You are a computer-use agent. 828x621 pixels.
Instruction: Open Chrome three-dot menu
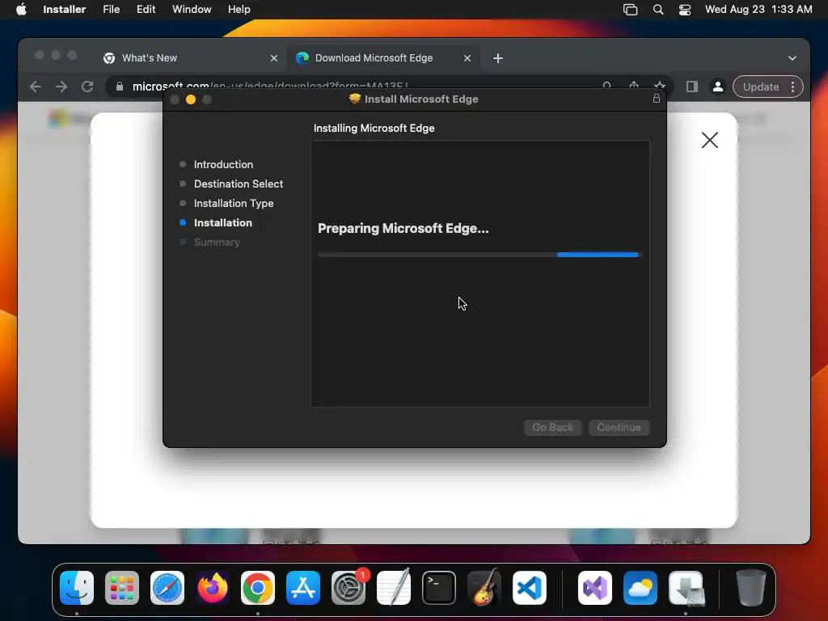792,87
